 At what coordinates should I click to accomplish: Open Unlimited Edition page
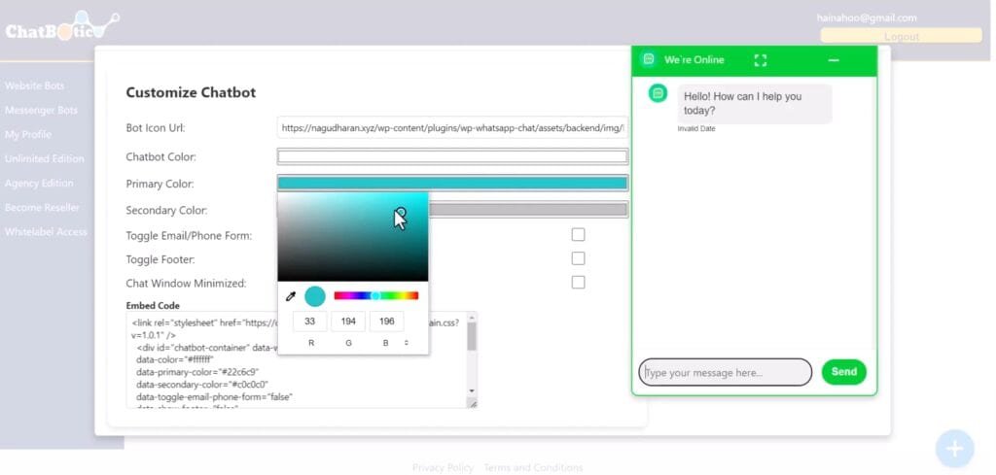[x=45, y=158]
